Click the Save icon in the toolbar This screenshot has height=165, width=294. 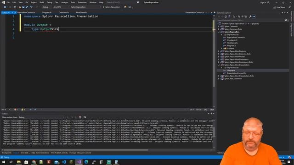point(23,7)
